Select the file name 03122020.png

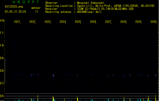point(14,7)
